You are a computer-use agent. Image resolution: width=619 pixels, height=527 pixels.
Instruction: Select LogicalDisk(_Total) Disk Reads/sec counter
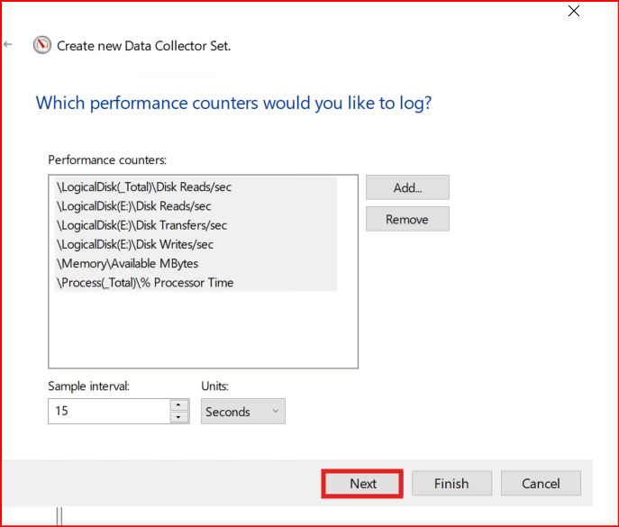(x=144, y=187)
